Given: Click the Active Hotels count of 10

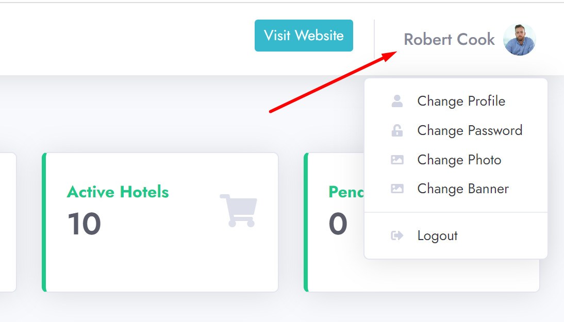Looking at the screenshot, I should [84, 224].
